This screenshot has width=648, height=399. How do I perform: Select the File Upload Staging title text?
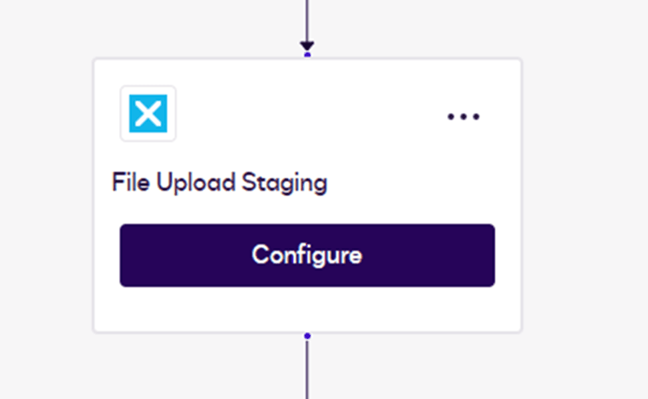(x=220, y=183)
